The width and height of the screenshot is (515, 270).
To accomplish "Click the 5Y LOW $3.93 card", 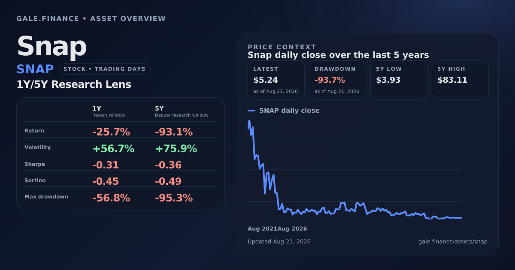I will point(399,80).
